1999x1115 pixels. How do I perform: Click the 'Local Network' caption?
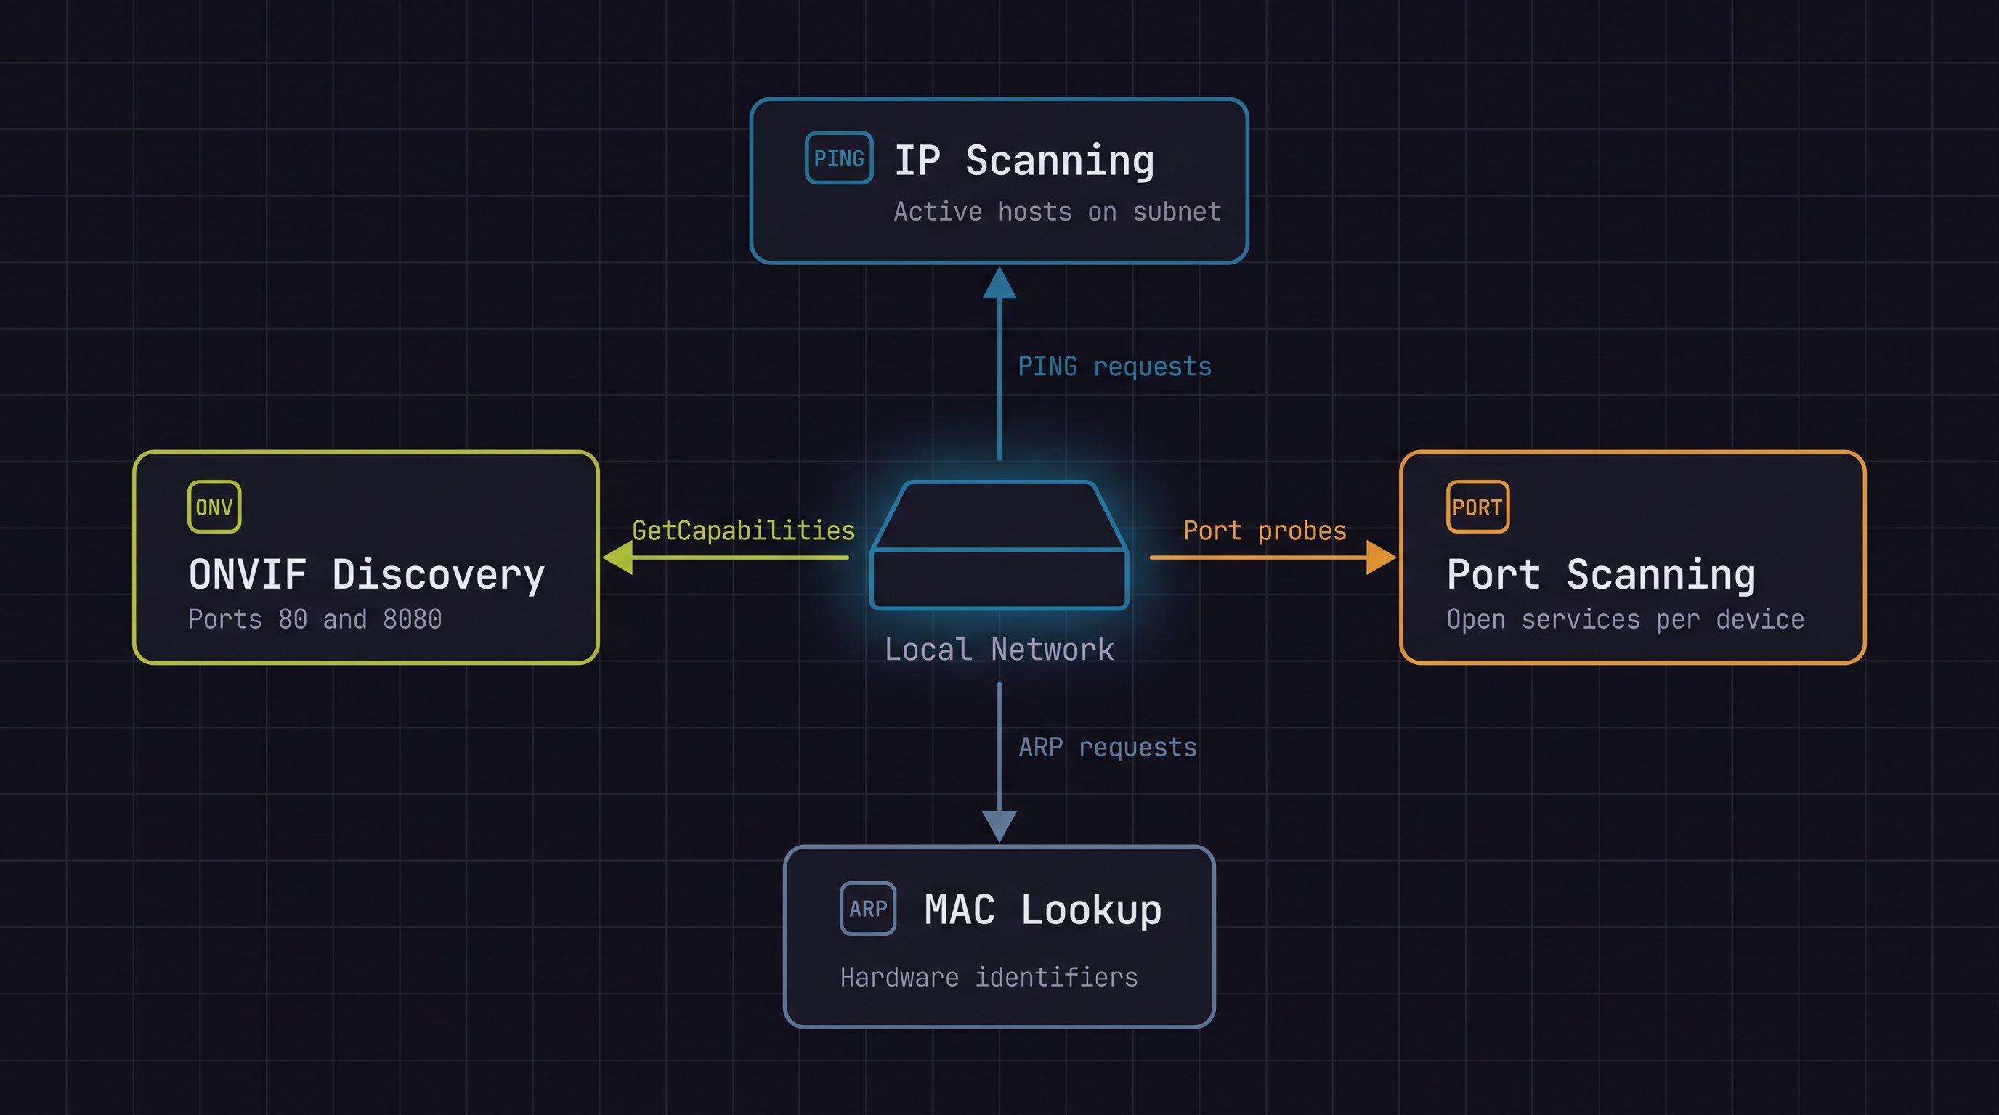tap(999, 650)
